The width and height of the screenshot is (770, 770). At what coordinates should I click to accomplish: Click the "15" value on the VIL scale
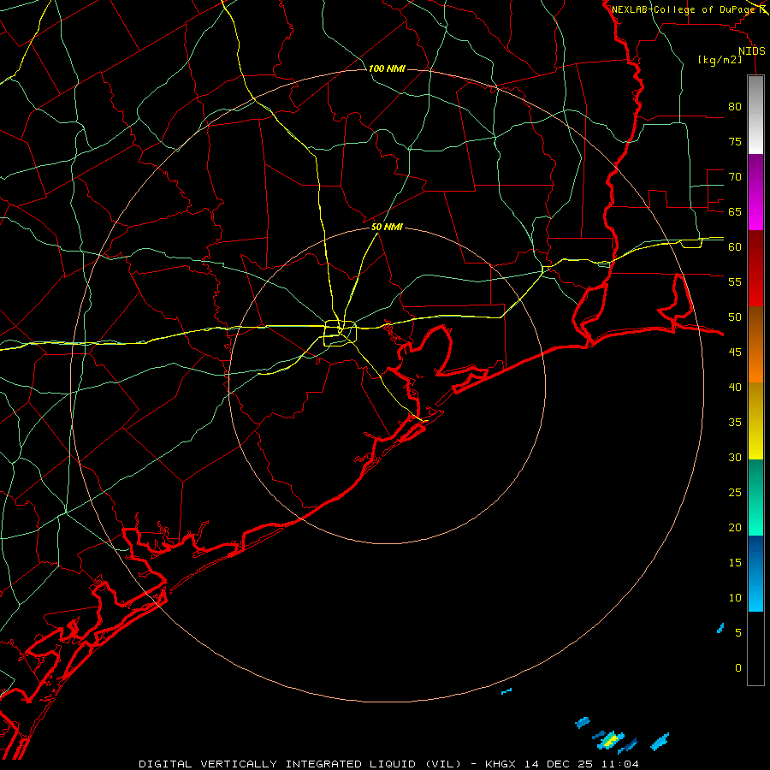[x=735, y=563]
